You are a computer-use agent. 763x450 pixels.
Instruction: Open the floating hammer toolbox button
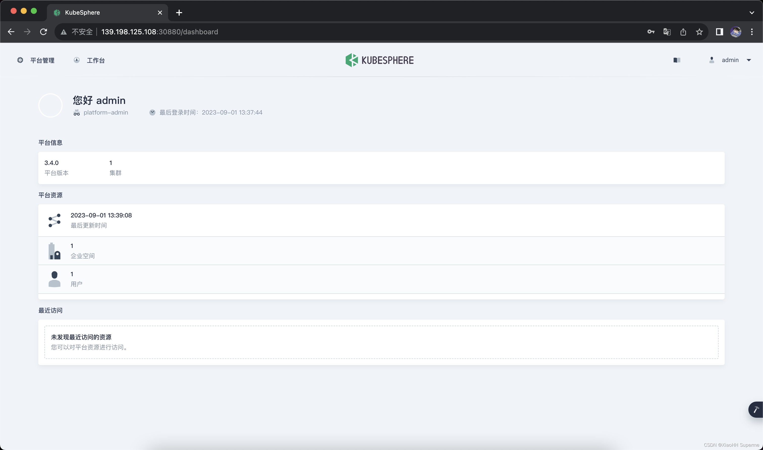pyautogui.click(x=756, y=410)
